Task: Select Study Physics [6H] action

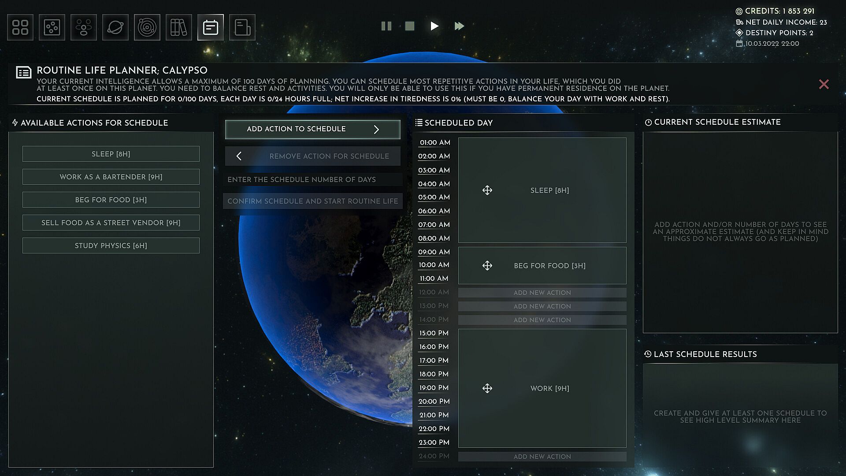Action: point(111,245)
